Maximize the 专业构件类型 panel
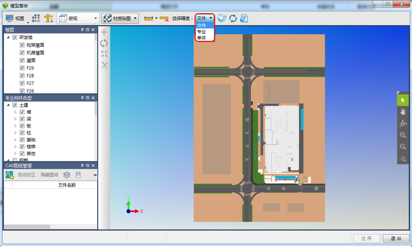 click(87, 98)
